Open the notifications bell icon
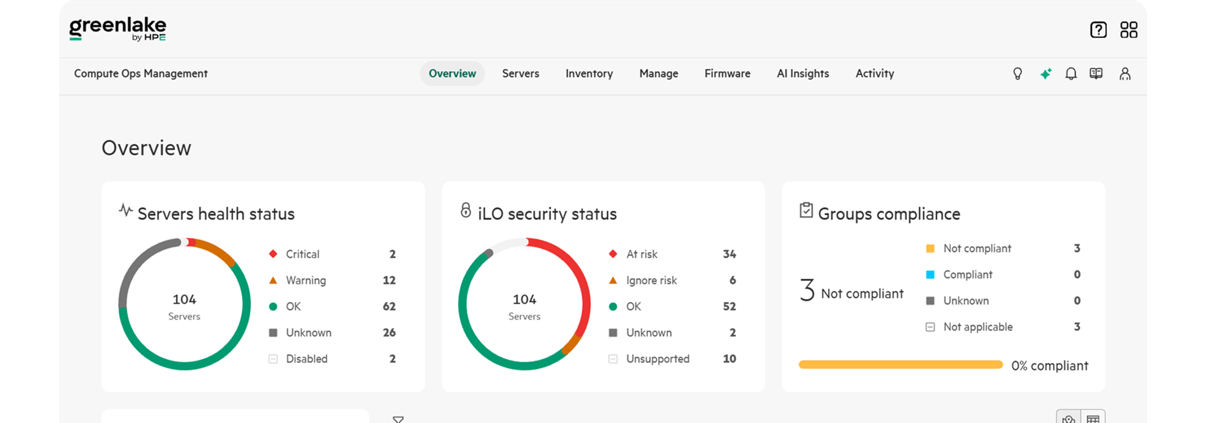Image resolution: width=1206 pixels, height=423 pixels. (1071, 74)
